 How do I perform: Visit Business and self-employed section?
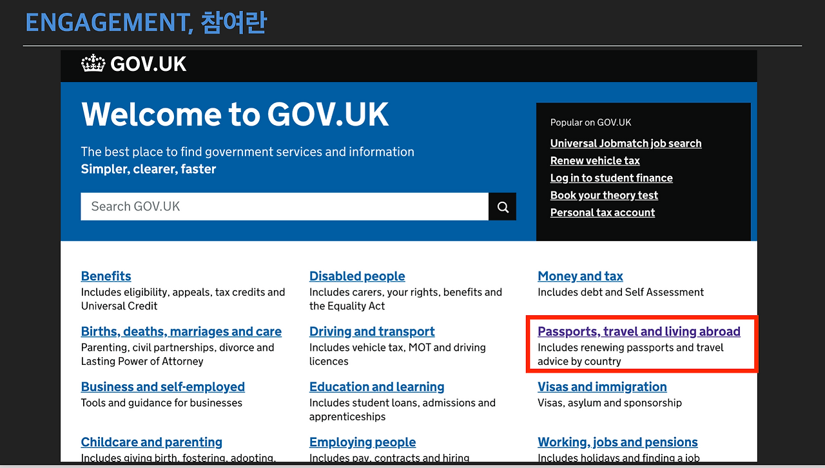(163, 387)
